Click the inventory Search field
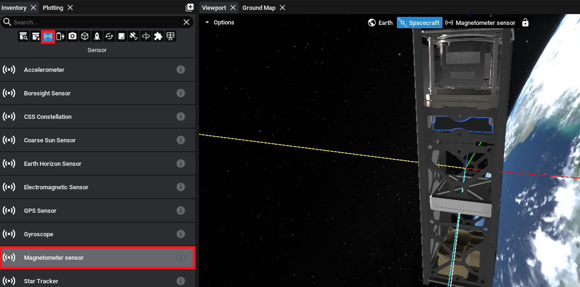Image resolution: width=580 pixels, height=287 pixels. [94, 22]
